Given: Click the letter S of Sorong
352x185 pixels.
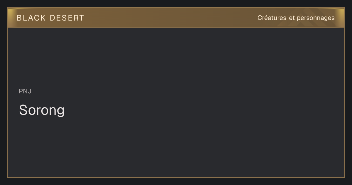Looking at the screenshot, I should (23, 110).
